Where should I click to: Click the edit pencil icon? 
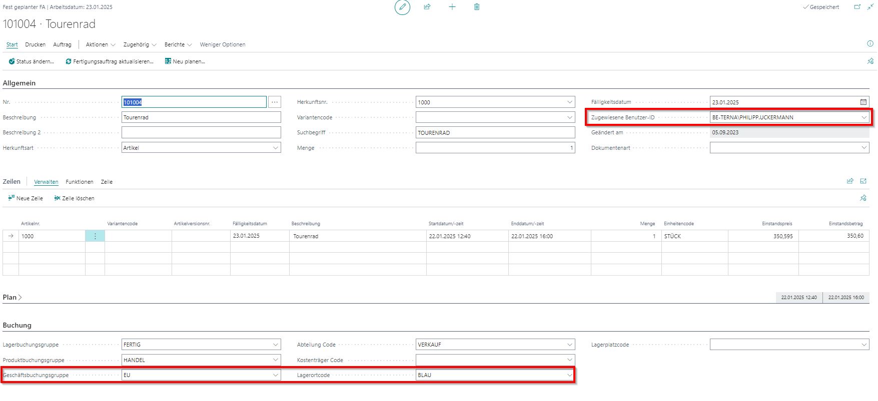[x=402, y=7]
